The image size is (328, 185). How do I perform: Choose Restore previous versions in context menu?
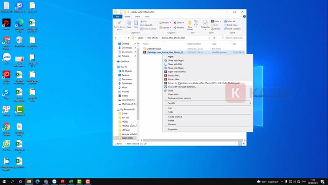point(208,98)
